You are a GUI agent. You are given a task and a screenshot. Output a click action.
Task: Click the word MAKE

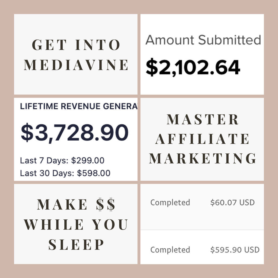pyautogui.click(x=62, y=205)
